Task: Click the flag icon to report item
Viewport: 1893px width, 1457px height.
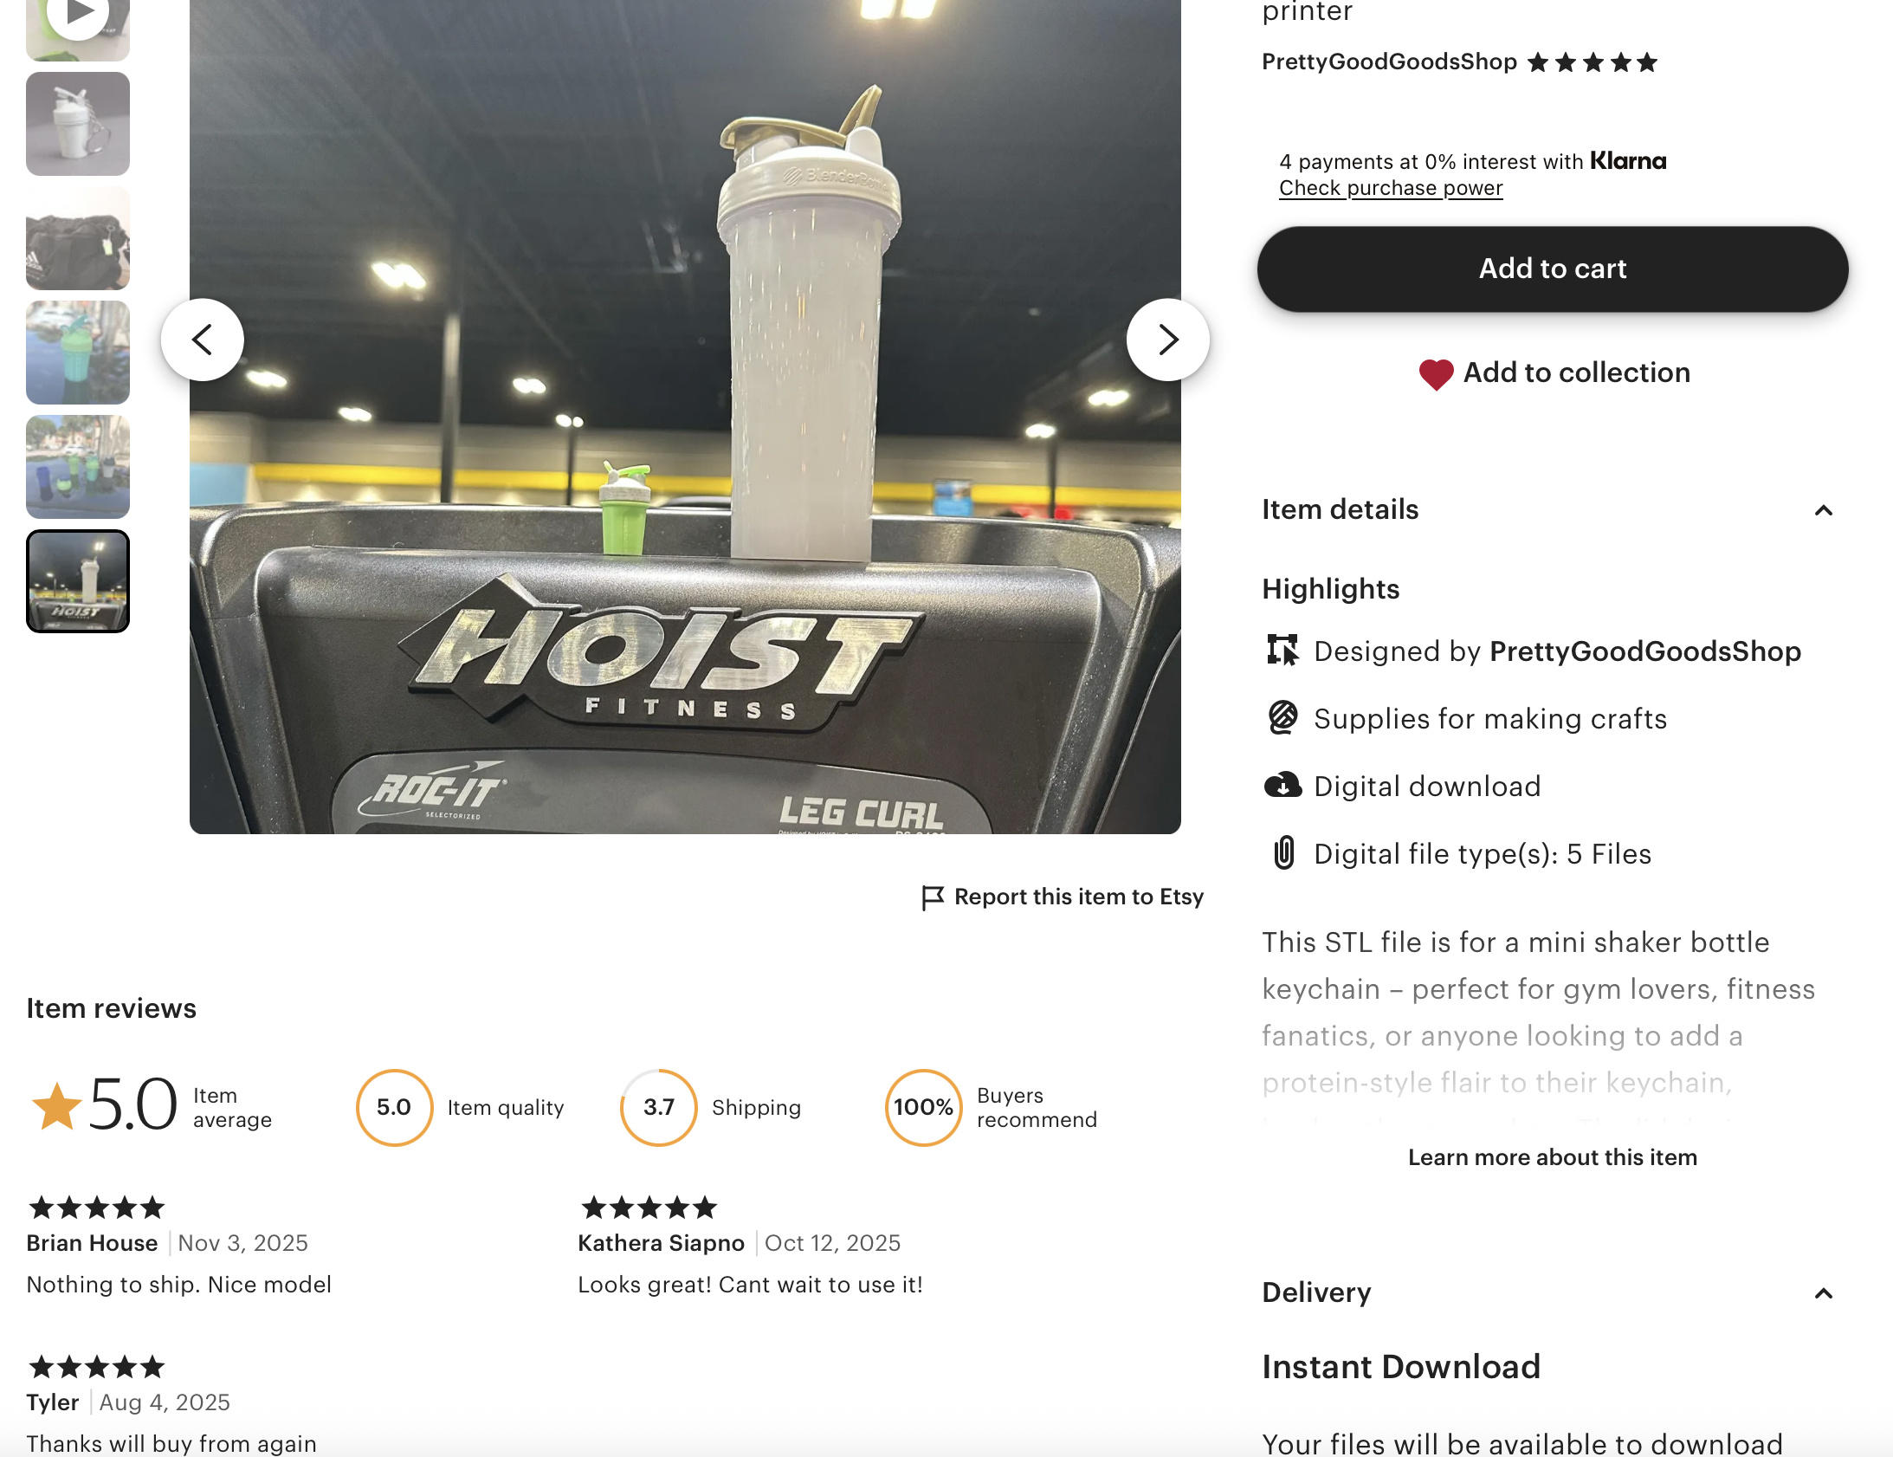Action: coord(933,897)
